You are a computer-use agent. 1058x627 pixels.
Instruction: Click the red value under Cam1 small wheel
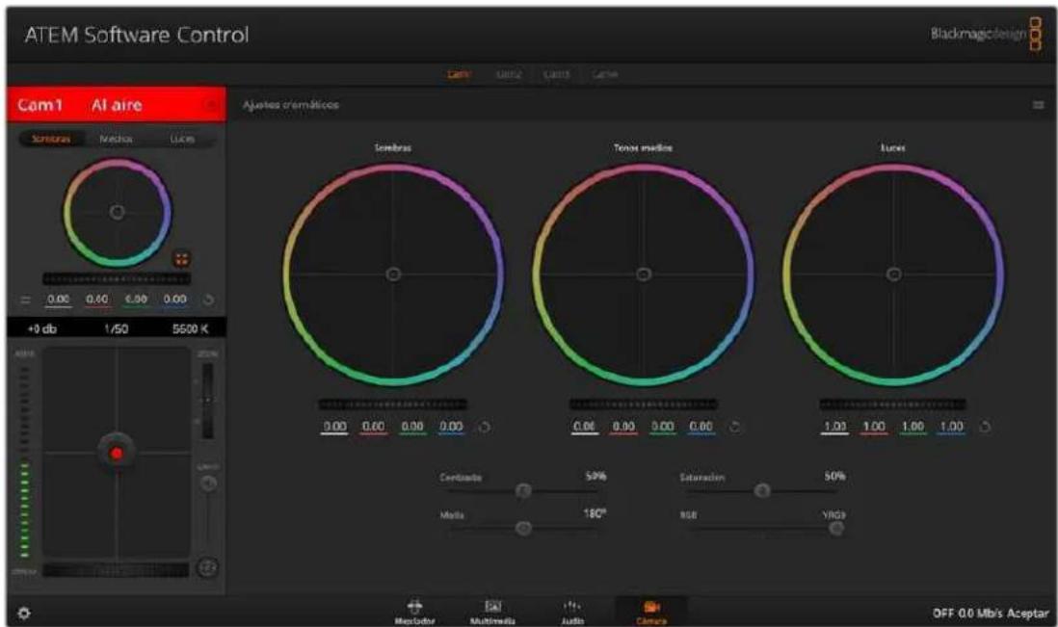pyautogui.click(x=97, y=300)
